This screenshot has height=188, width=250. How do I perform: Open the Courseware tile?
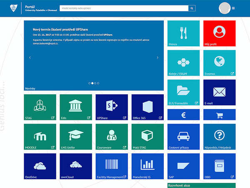[x=112, y=137]
